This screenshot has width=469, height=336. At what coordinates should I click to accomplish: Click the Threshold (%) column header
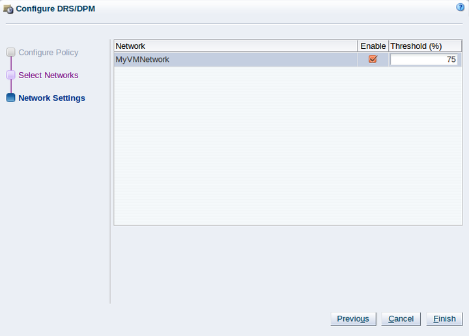point(425,46)
